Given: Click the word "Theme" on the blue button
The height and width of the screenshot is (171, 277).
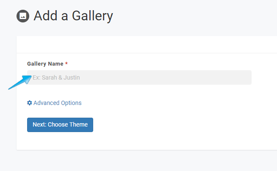Looking at the screenshot, I should (78, 124).
